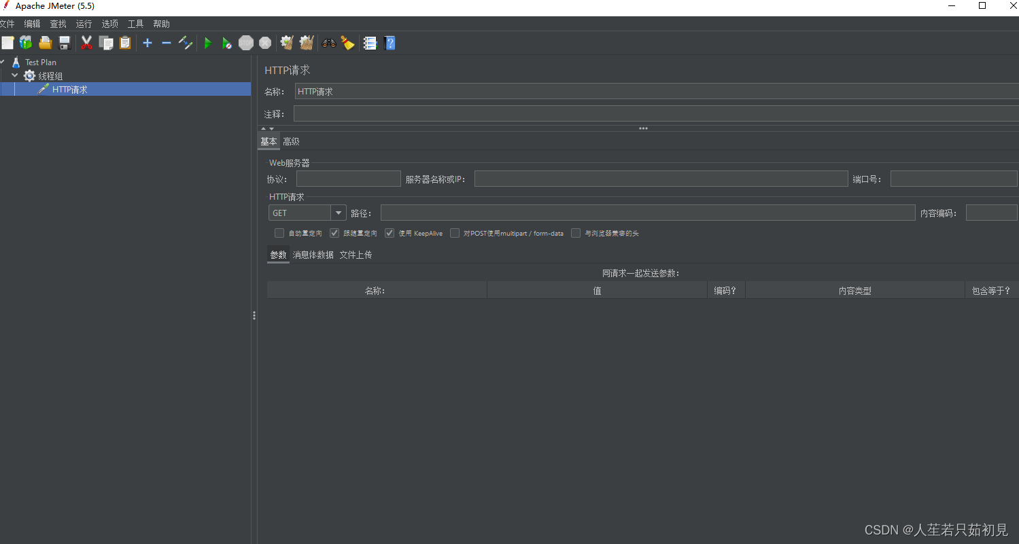Open the 运行 menu

84,24
